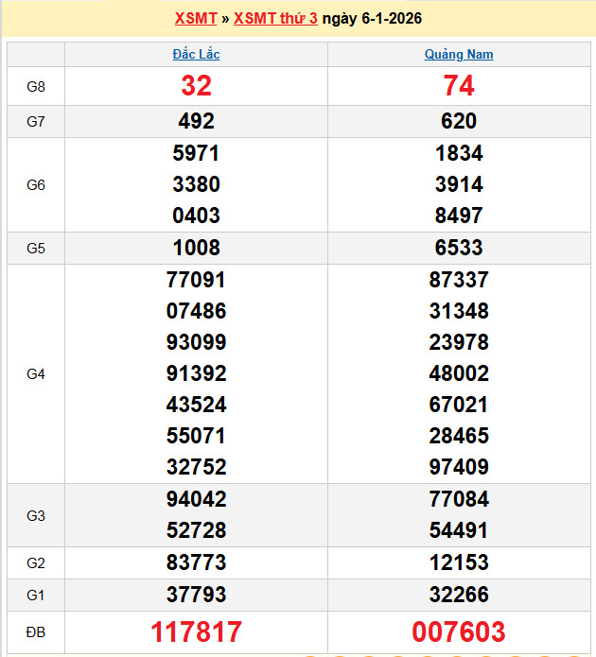Click the ĐB row label

[x=36, y=631]
